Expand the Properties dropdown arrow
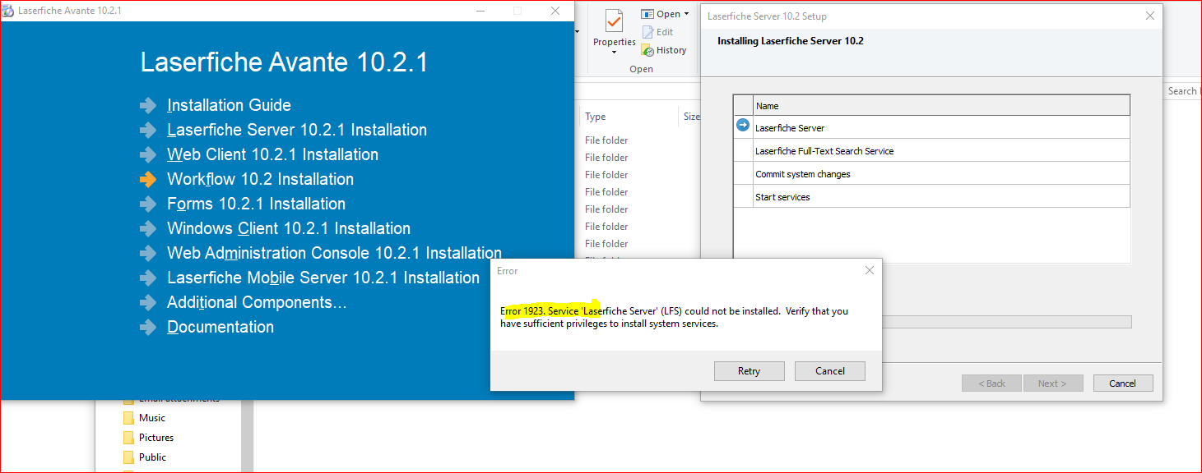The height and width of the screenshot is (473, 1202). pos(614,53)
